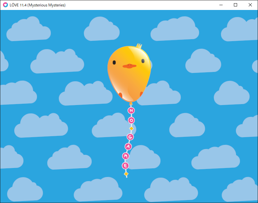
Task: Click the yellow feather tuft atop the balloon
Action: tap(139, 46)
